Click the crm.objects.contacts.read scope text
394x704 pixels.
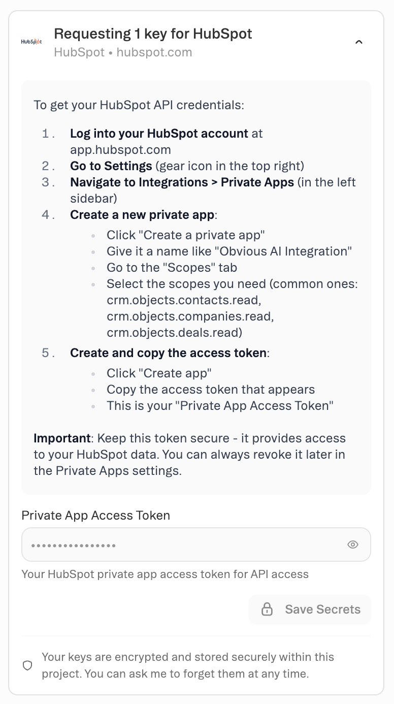[x=184, y=300]
